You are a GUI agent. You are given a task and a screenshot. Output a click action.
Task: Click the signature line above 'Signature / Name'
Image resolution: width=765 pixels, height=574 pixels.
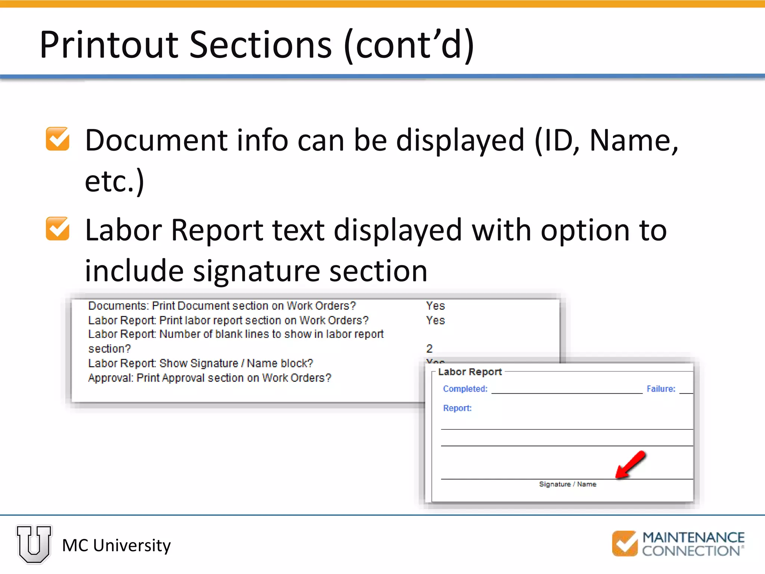coord(567,479)
